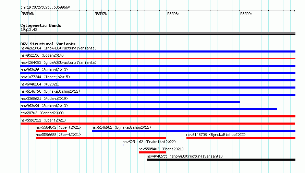Click the nsv963094 (Sudmant2013) label
This screenshot has height=173, width=305.
[44, 106]
